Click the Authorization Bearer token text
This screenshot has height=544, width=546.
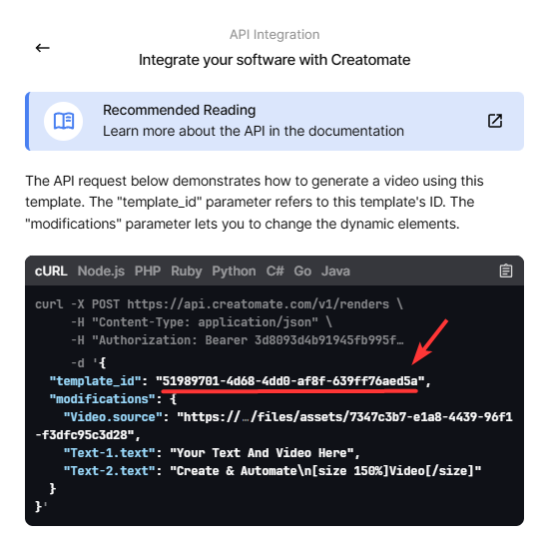248,340
